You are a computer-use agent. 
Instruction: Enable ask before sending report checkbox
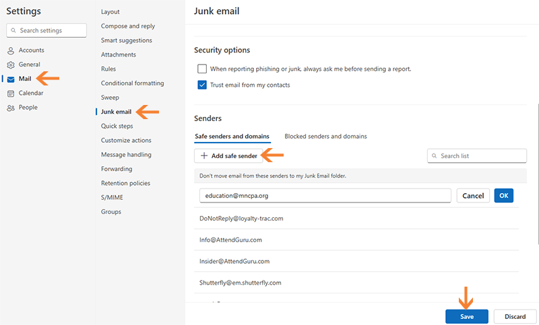(202, 69)
